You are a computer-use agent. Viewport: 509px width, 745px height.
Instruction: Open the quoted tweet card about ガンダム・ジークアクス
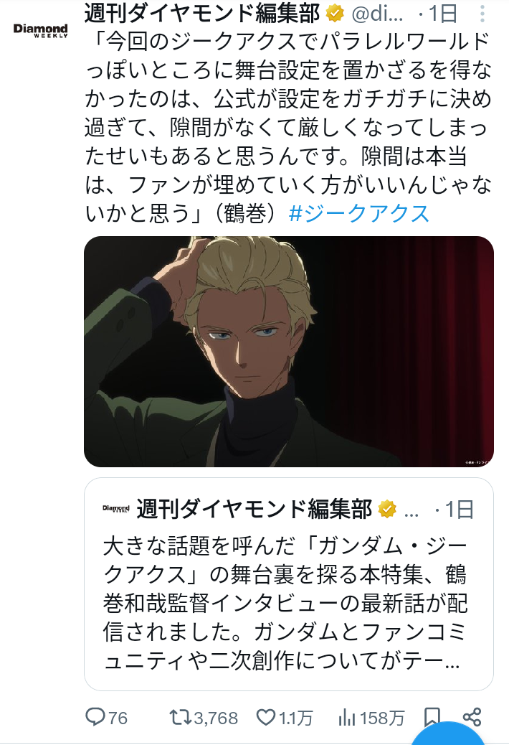(x=289, y=584)
